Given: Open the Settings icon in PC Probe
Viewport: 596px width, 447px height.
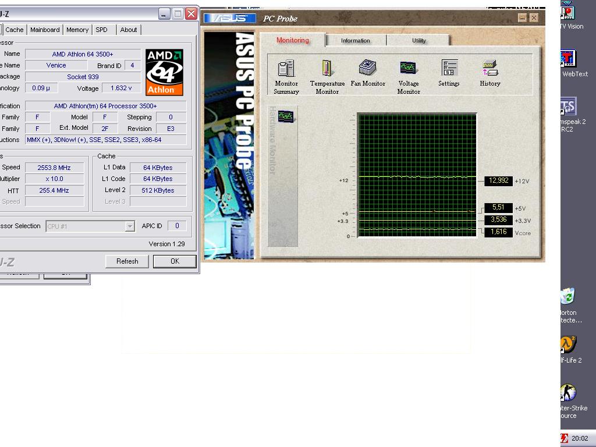Looking at the screenshot, I should coord(449,73).
